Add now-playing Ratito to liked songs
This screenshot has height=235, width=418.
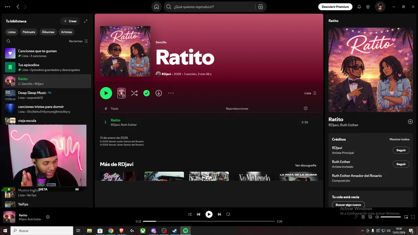[48, 217]
